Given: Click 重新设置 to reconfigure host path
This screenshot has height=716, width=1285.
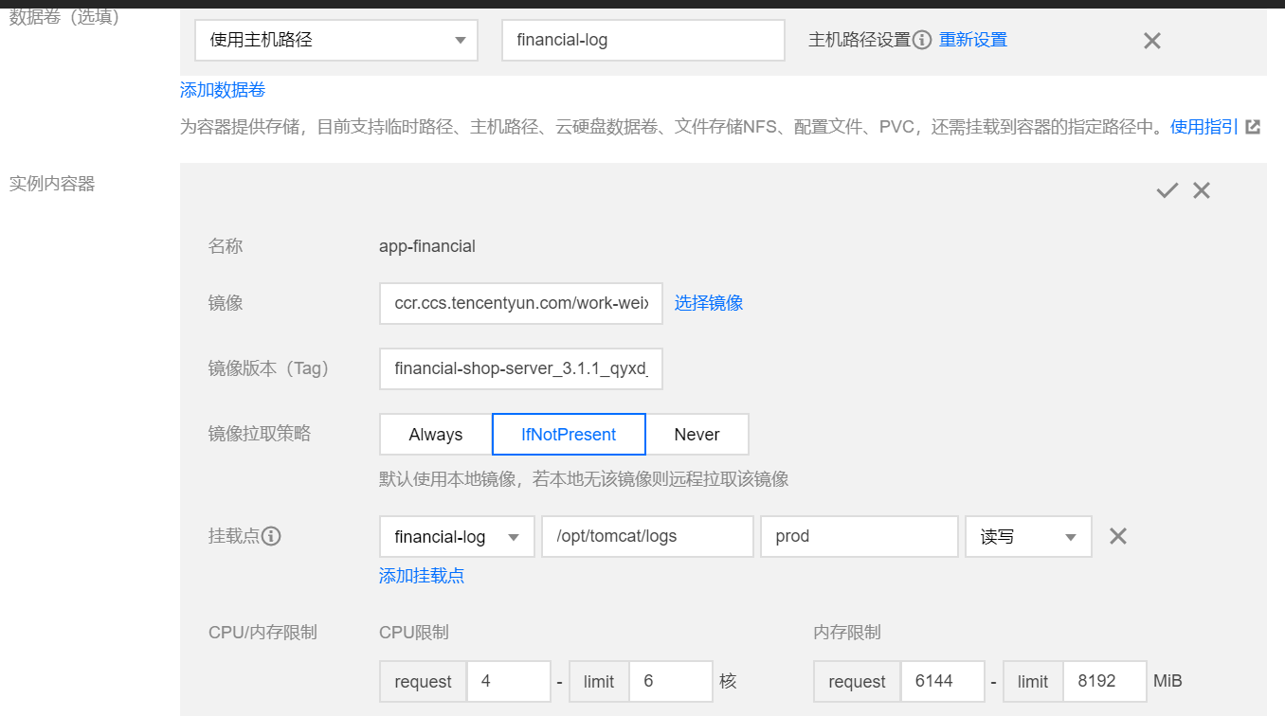Looking at the screenshot, I should 972,40.
